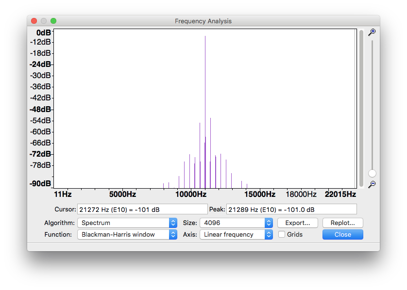Click the zoom in magnifier icon
The height and width of the screenshot is (290, 407).
(x=372, y=32)
